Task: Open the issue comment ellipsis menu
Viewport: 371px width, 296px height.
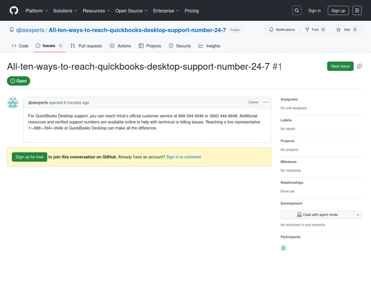Action: (266, 102)
